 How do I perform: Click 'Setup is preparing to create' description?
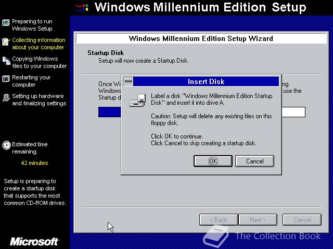click(35, 192)
